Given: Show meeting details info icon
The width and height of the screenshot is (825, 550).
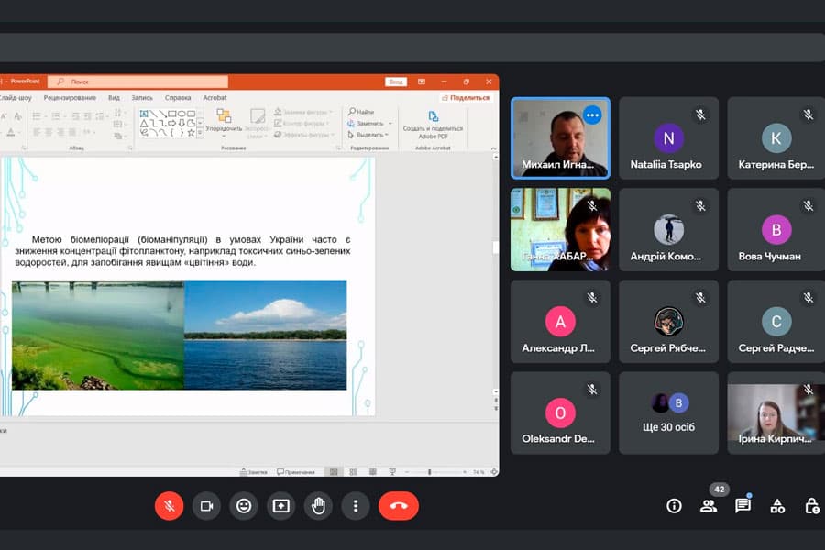Looking at the screenshot, I should point(674,506).
